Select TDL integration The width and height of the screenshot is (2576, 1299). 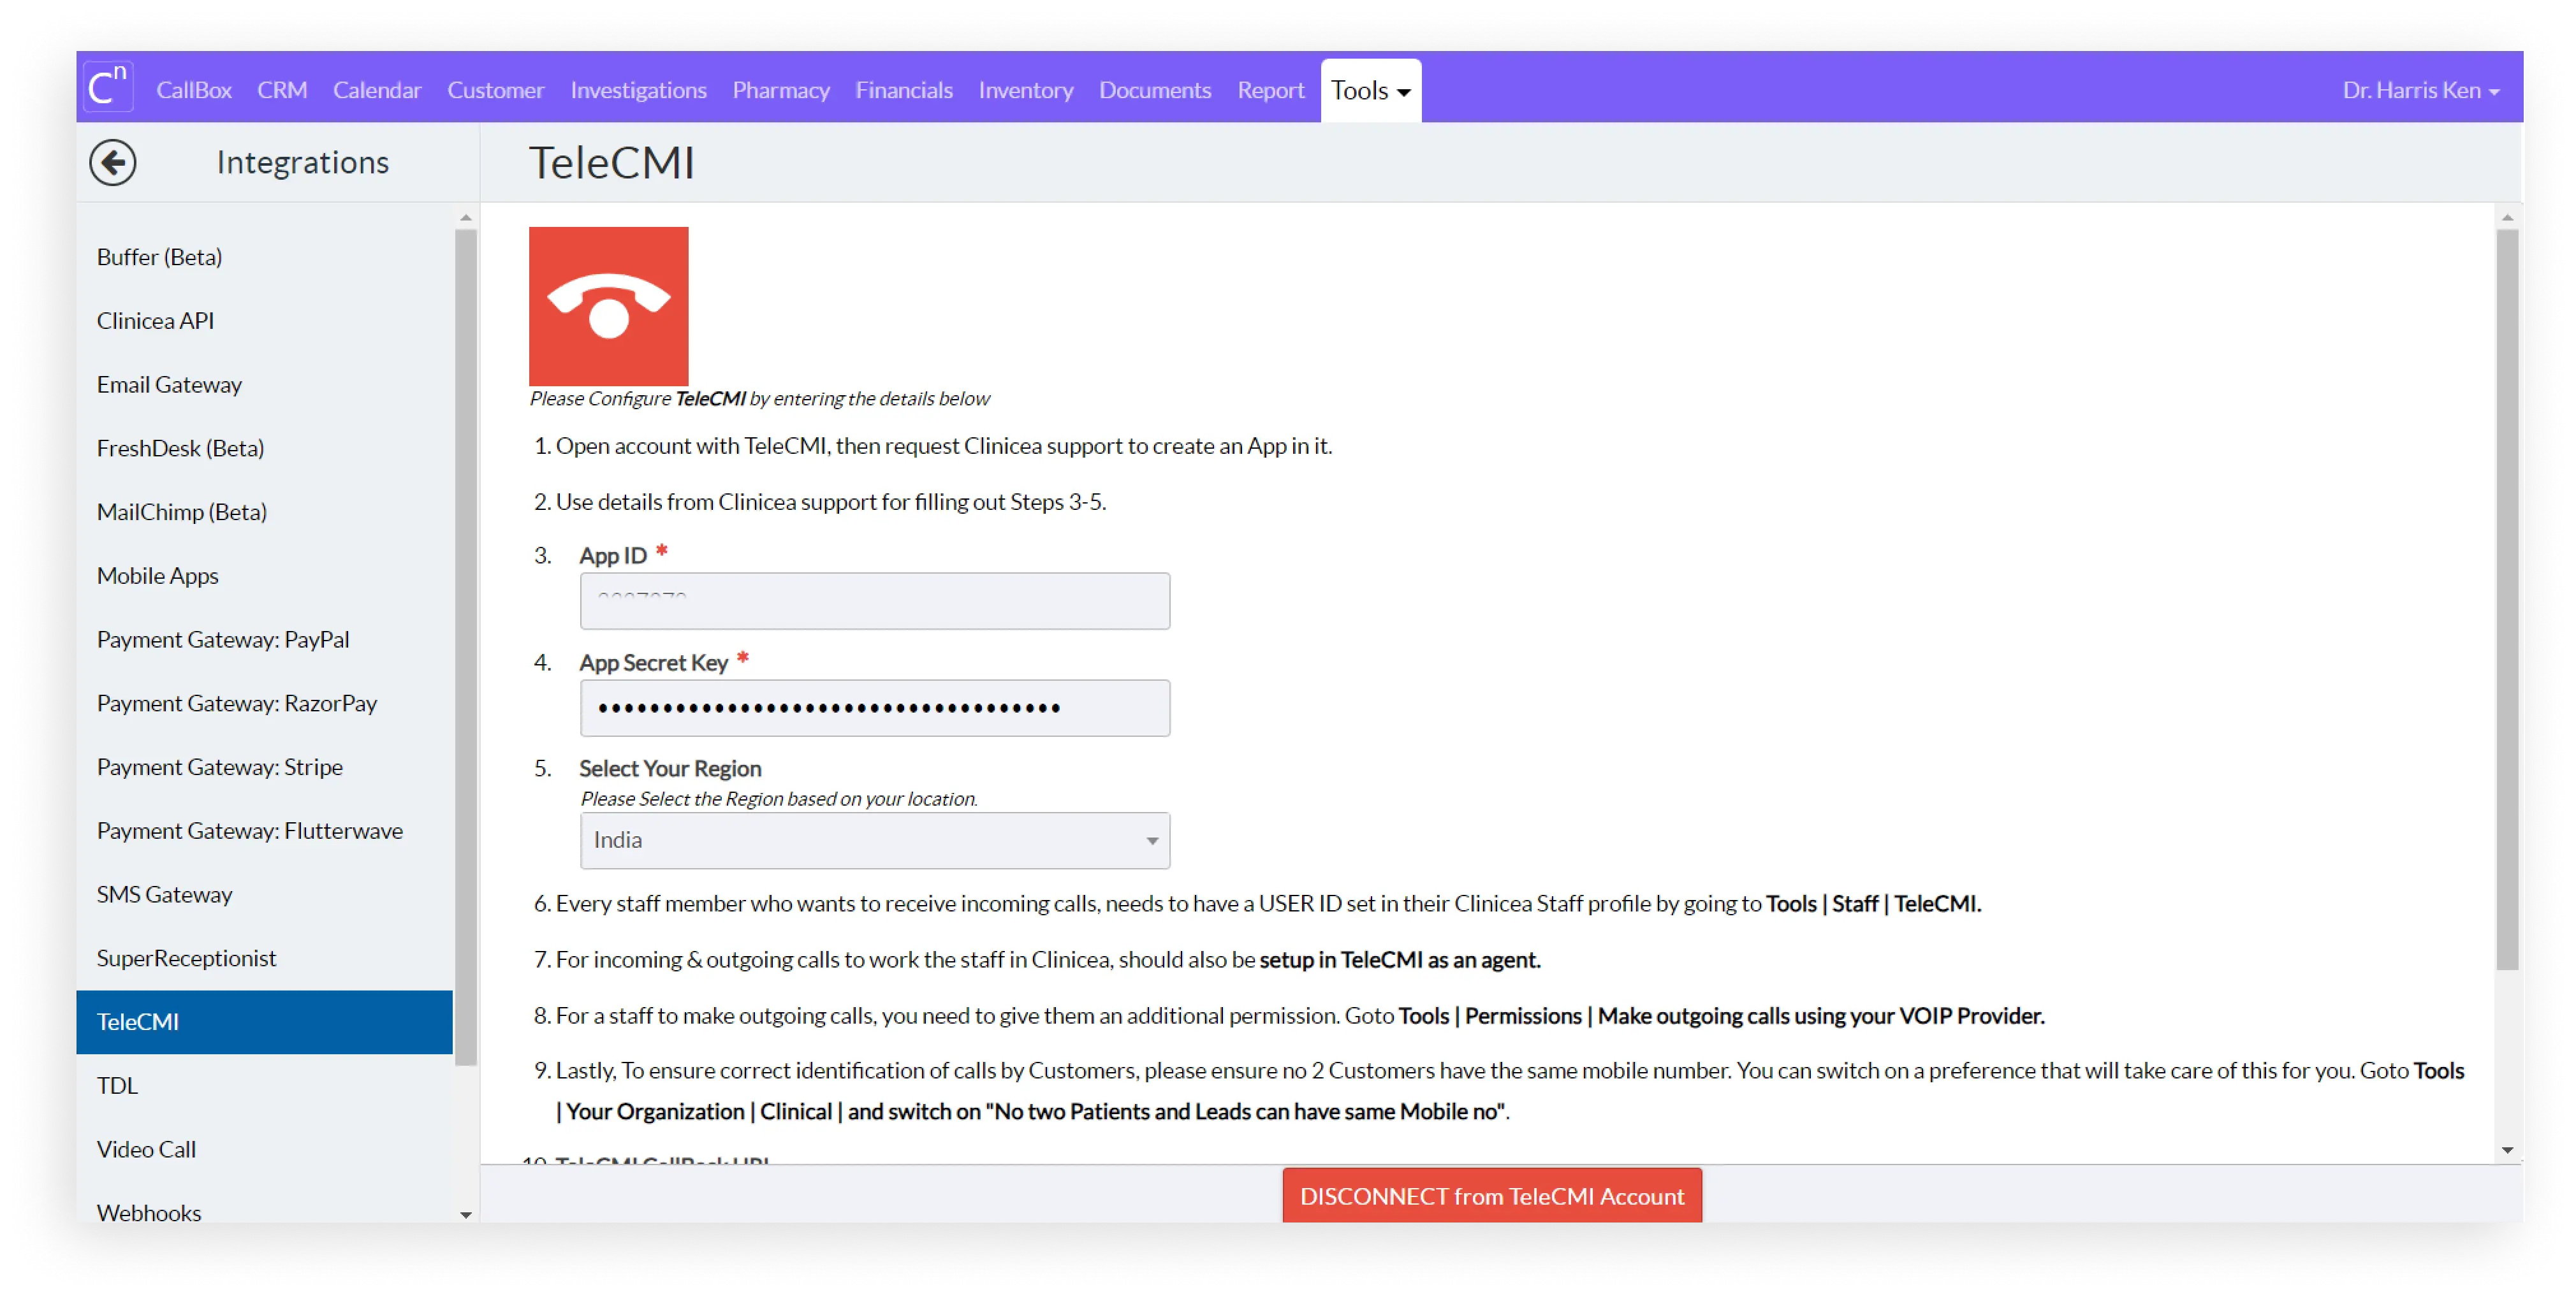pos(264,1086)
